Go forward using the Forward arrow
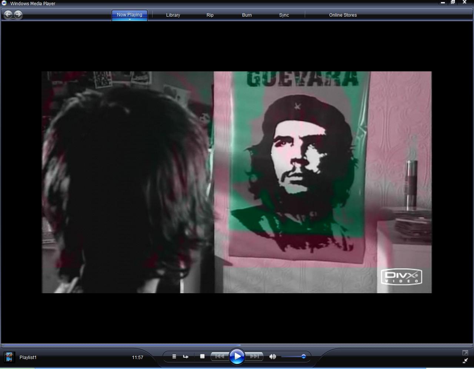This screenshot has height=369, width=474. point(18,15)
